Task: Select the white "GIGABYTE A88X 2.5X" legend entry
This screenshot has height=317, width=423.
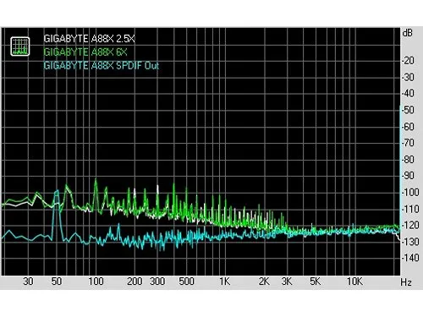Action: pos(90,39)
